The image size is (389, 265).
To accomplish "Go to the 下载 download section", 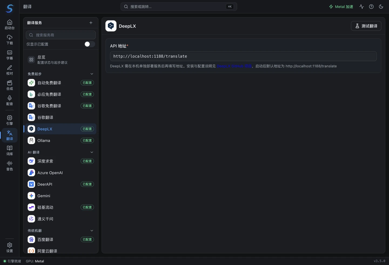I will [x=10, y=40].
